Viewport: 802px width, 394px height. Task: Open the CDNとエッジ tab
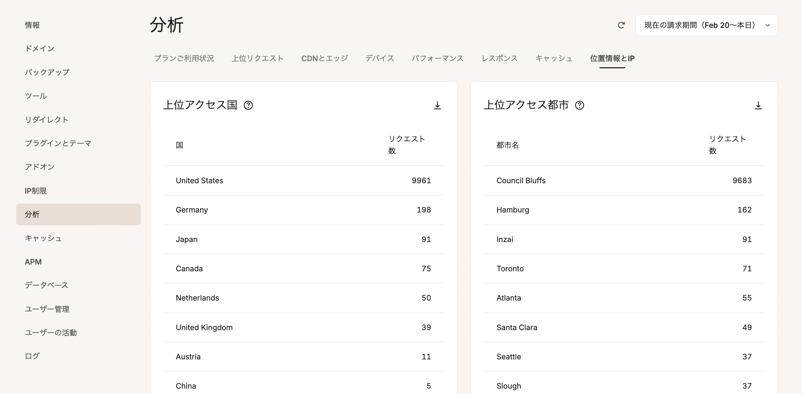(x=324, y=58)
